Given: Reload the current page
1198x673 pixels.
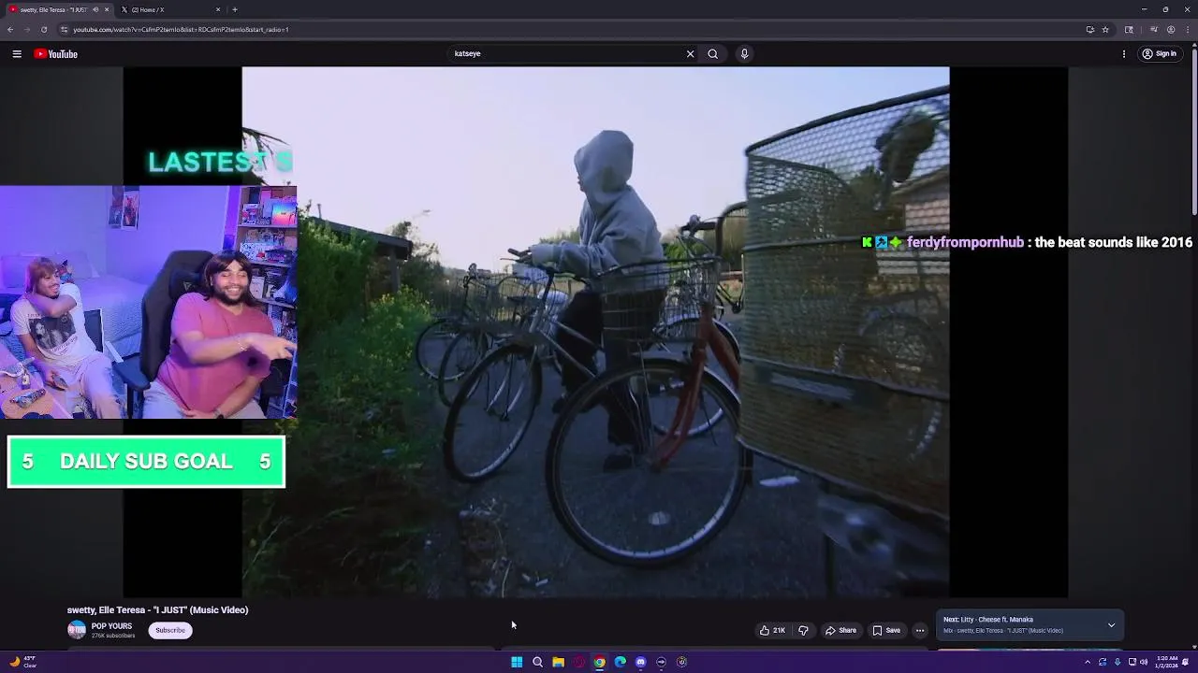Looking at the screenshot, I should pos(44,30).
